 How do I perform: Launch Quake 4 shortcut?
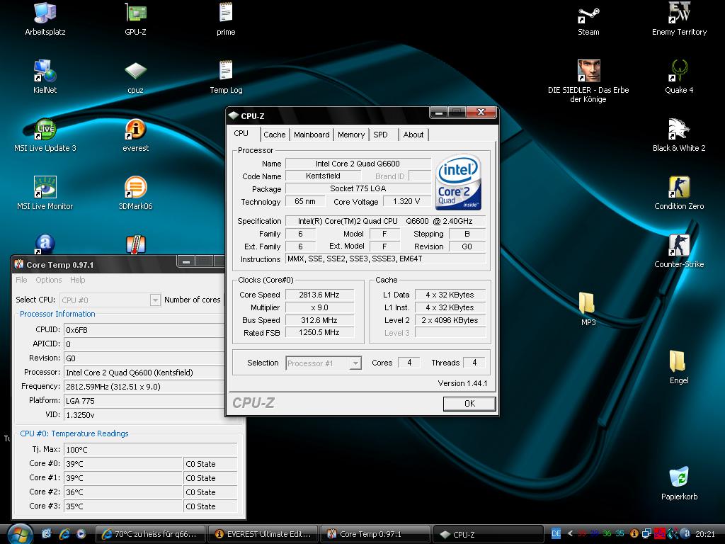(679, 77)
